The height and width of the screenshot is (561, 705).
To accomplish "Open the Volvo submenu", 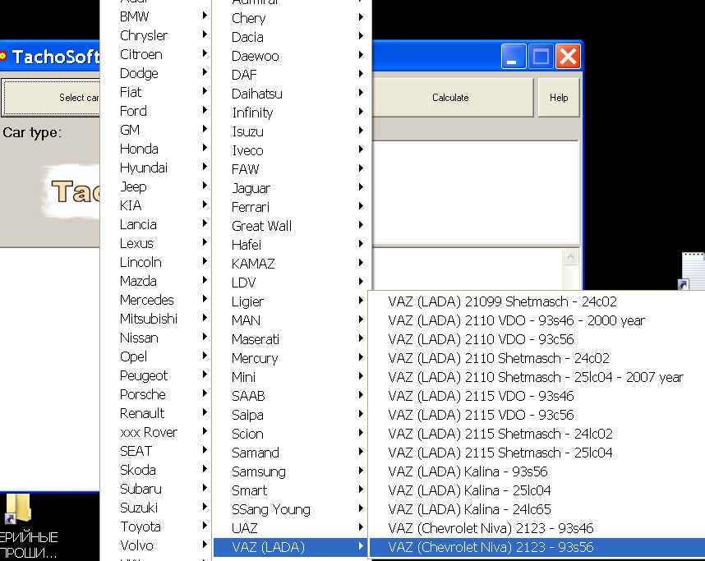I will point(156,545).
